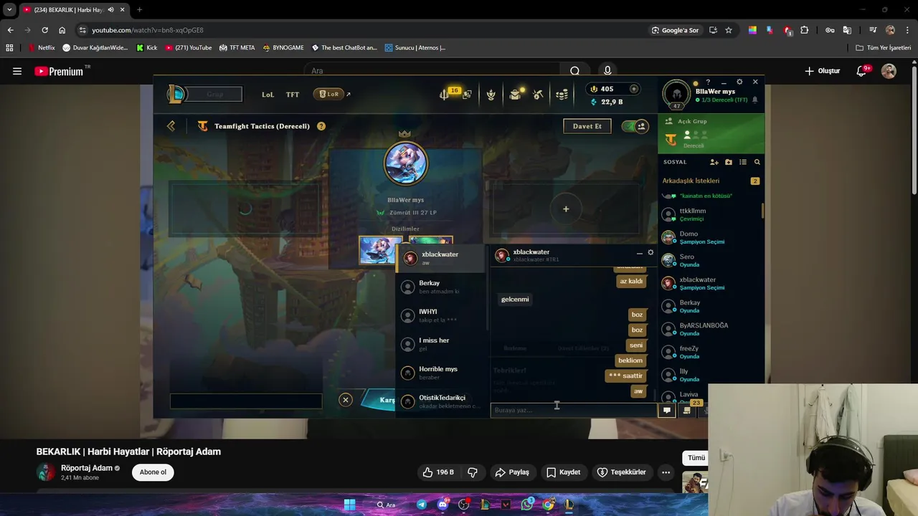Open the LoL client store coins icon
Image resolution: width=918 pixels, height=516 pixels.
coord(562,95)
